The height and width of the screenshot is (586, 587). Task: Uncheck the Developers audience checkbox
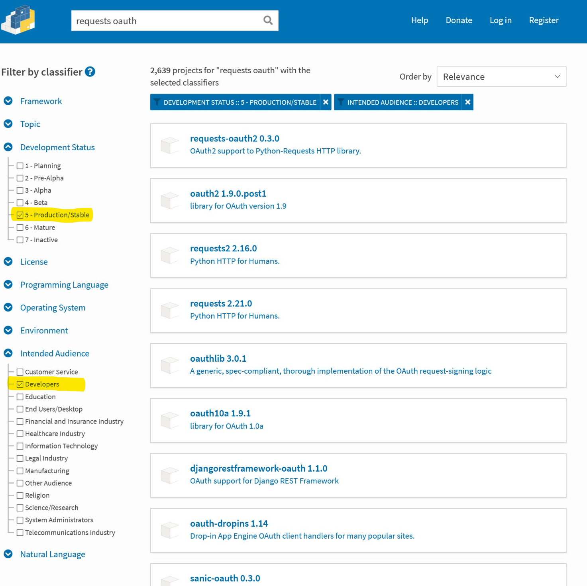click(x=20, y=384)
